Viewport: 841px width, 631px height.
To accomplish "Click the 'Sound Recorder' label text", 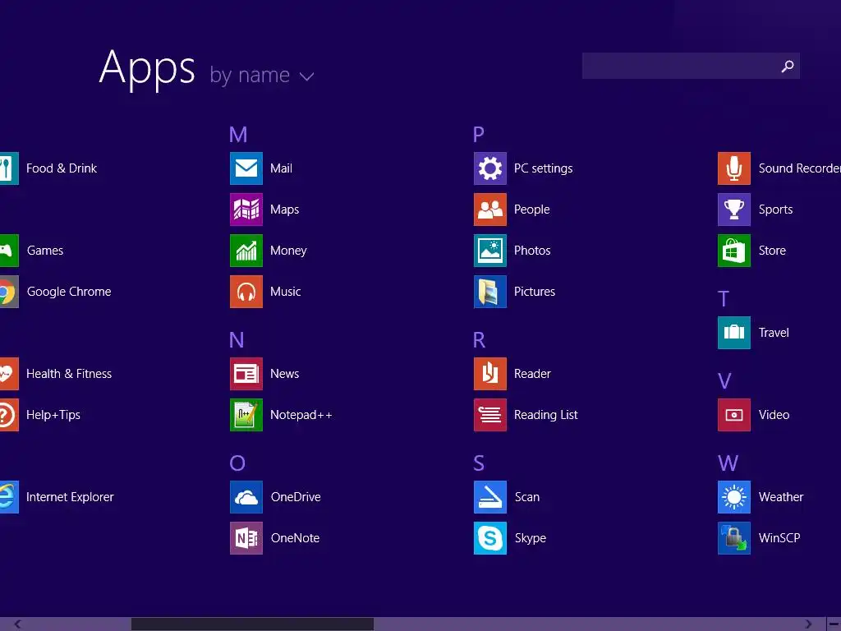I will click(x=800, y=168).
